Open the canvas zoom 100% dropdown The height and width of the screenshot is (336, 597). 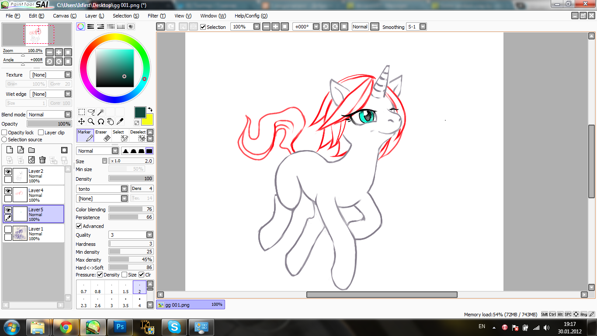pos(257,27)
